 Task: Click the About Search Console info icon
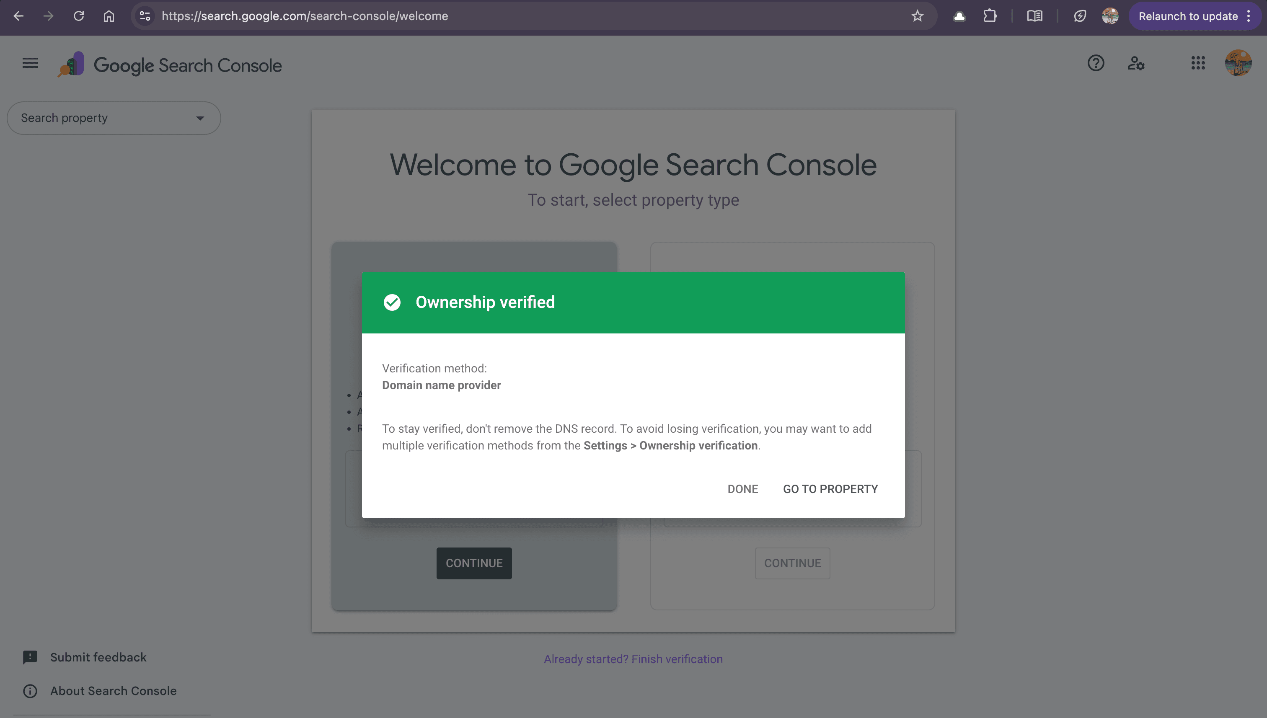[30, 691]
